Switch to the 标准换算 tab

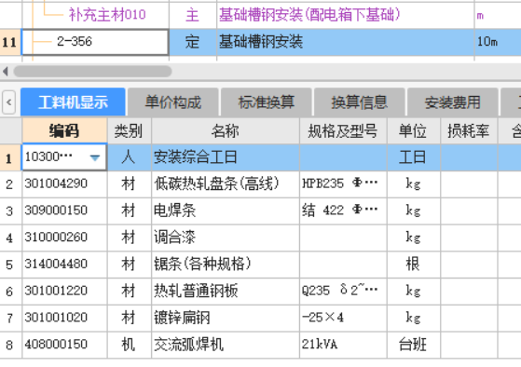click(x=267, y=102)
